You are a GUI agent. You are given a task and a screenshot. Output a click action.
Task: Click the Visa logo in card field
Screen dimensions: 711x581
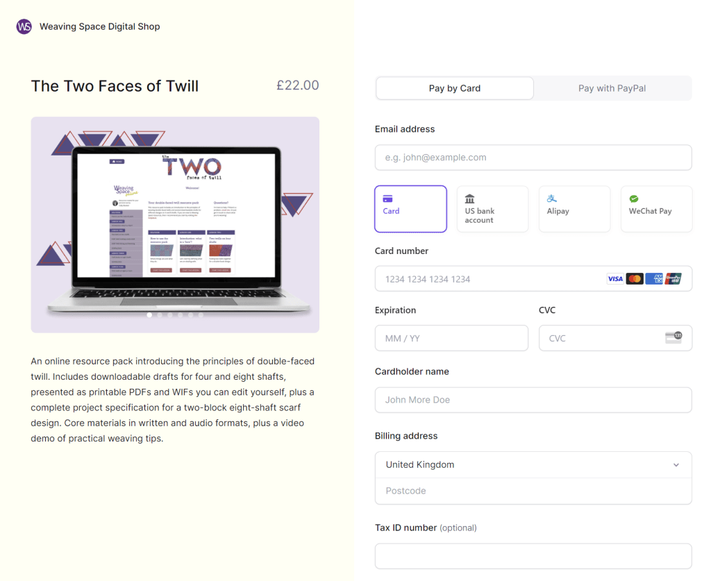tap(615, 279)
